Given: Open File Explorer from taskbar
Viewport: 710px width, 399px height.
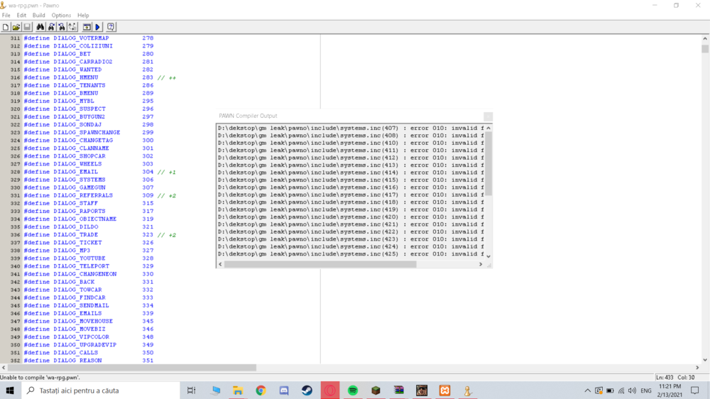Looking at the screenshot, I should click(x=238, y=390).
